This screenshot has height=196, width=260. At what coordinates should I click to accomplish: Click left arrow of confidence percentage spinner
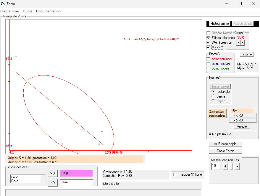(238, 43)
